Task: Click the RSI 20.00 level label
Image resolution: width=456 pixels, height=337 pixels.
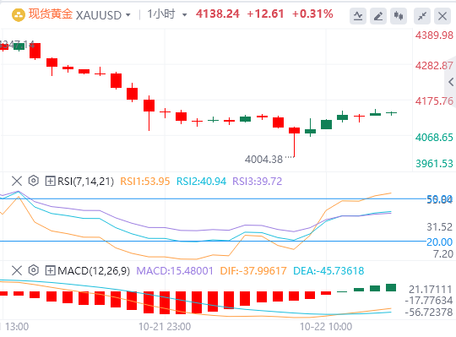Action: click(439, 242)
